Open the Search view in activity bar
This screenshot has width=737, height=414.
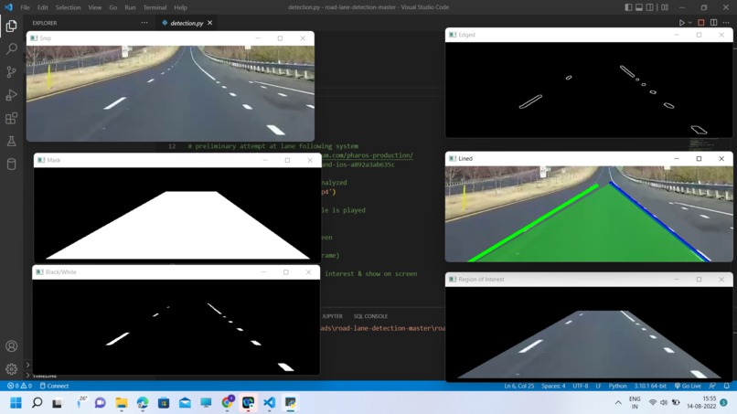[x=11, y=48]
